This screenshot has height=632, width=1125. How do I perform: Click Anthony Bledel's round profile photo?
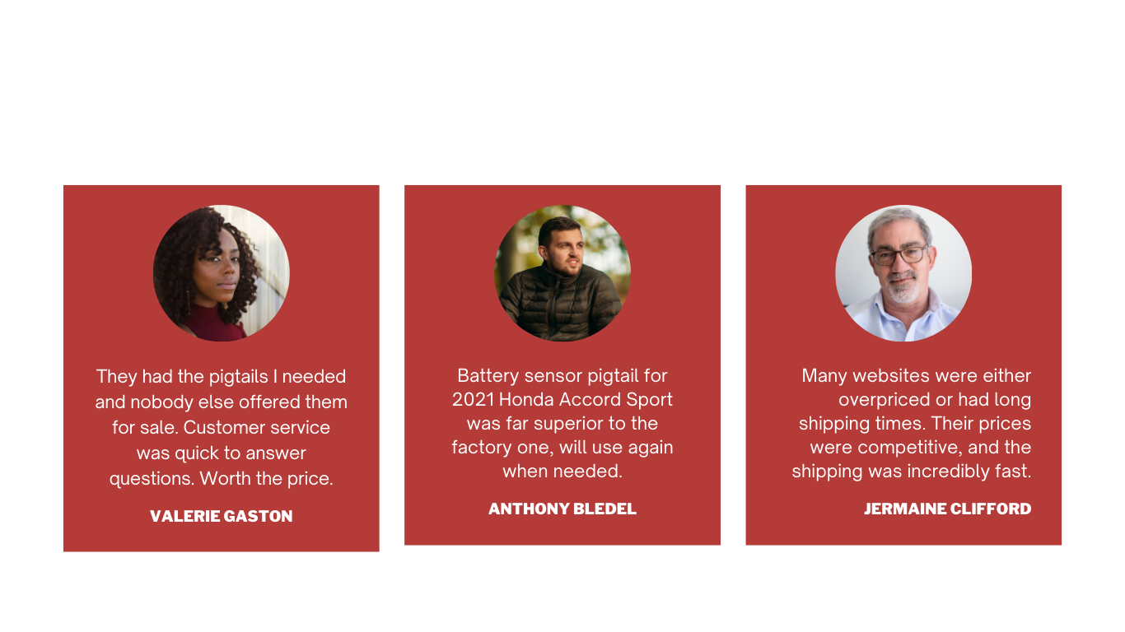click(x=562, y=273)
